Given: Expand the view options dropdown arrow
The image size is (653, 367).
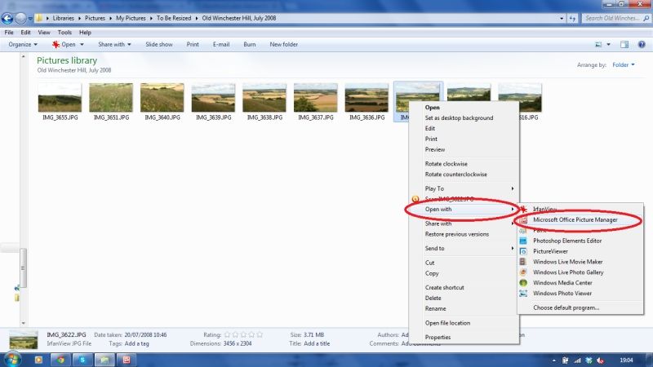Looking at the screenshot, I should tap(608, 44).
